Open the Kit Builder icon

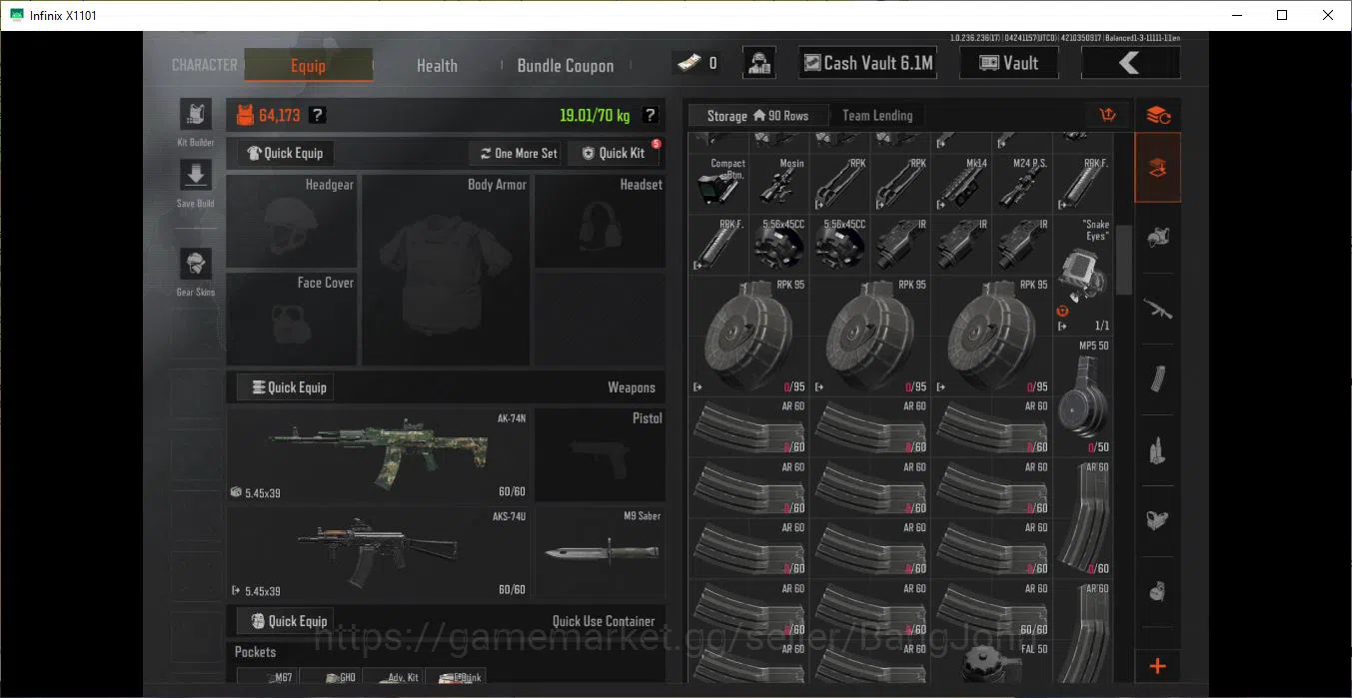[x=195, y=114]
